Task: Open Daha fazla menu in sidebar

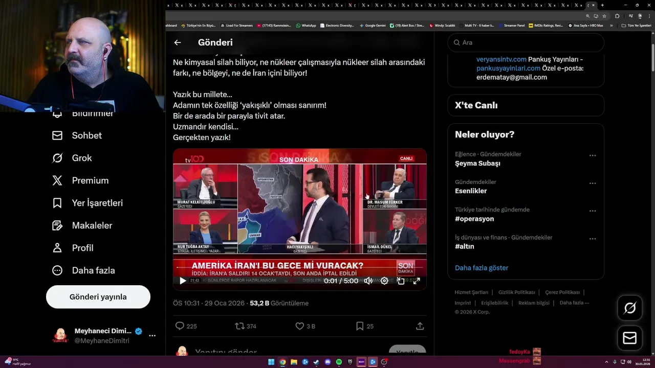Action: [83, 270]
